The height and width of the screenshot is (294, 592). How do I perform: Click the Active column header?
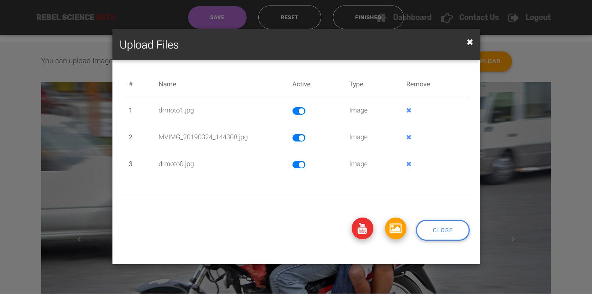coord(301,84)
